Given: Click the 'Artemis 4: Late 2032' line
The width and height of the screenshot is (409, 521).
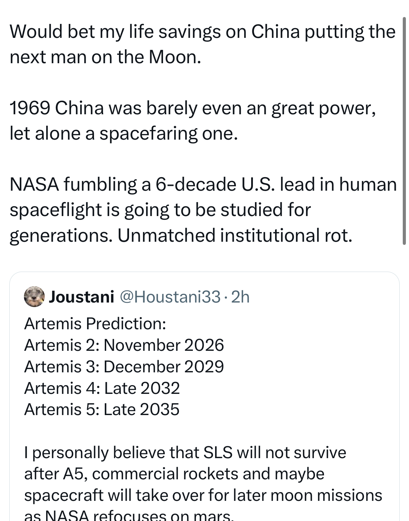Looking at the screenshot, I should click(102, 388).
